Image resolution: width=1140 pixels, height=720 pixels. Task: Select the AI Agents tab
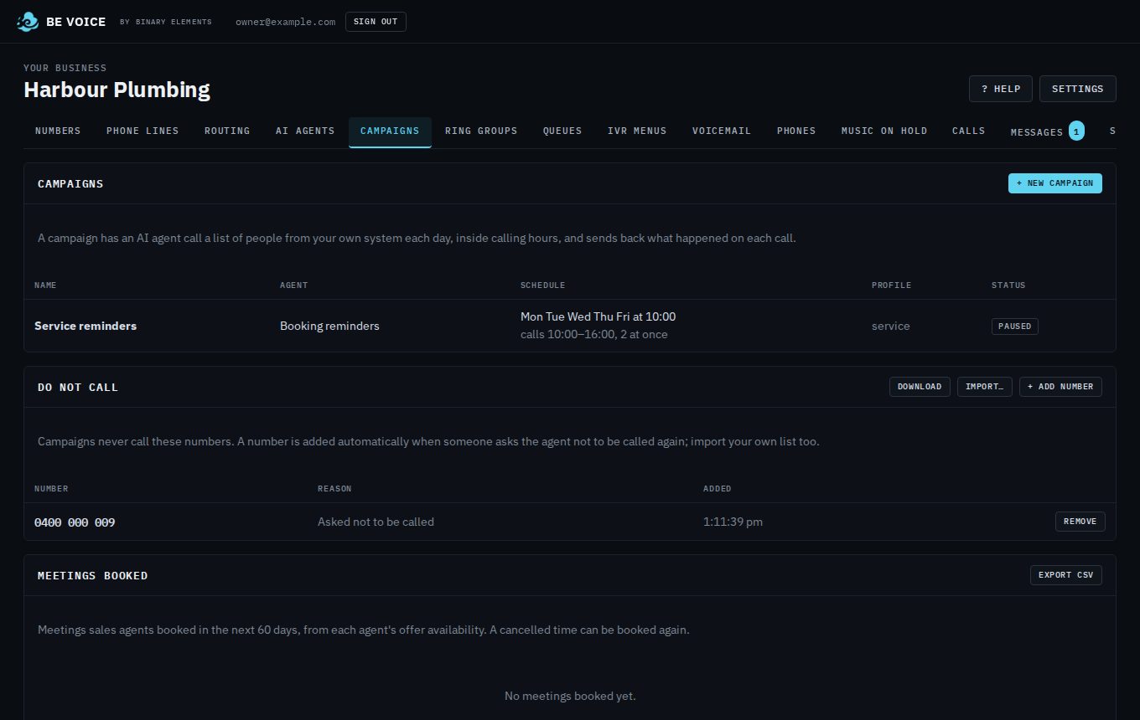click(x=305, y=131)
